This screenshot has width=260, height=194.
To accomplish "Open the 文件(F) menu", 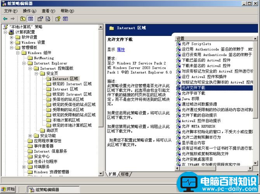I will (x=10, y=11).
